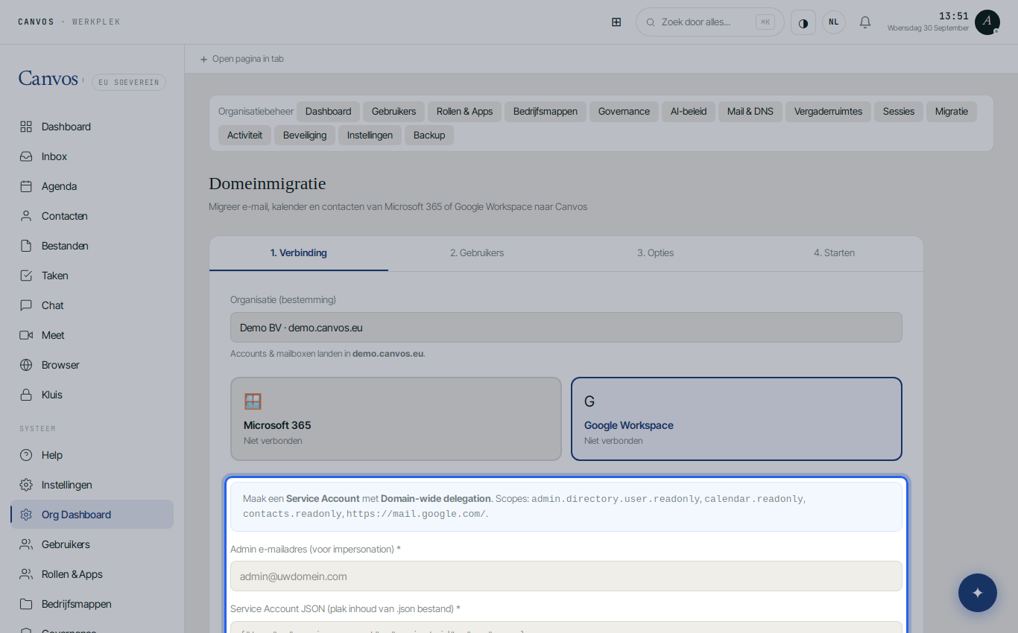Open the Backup tab
1018x633 pixels.
tap(429, 136)
